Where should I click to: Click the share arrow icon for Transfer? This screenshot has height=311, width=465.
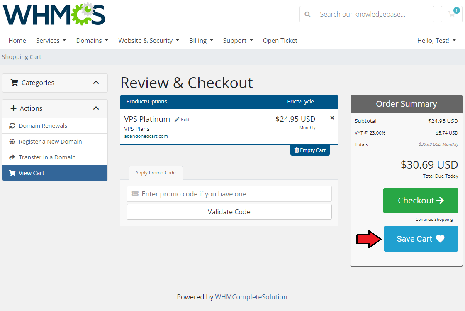click(x=12, y=157)
